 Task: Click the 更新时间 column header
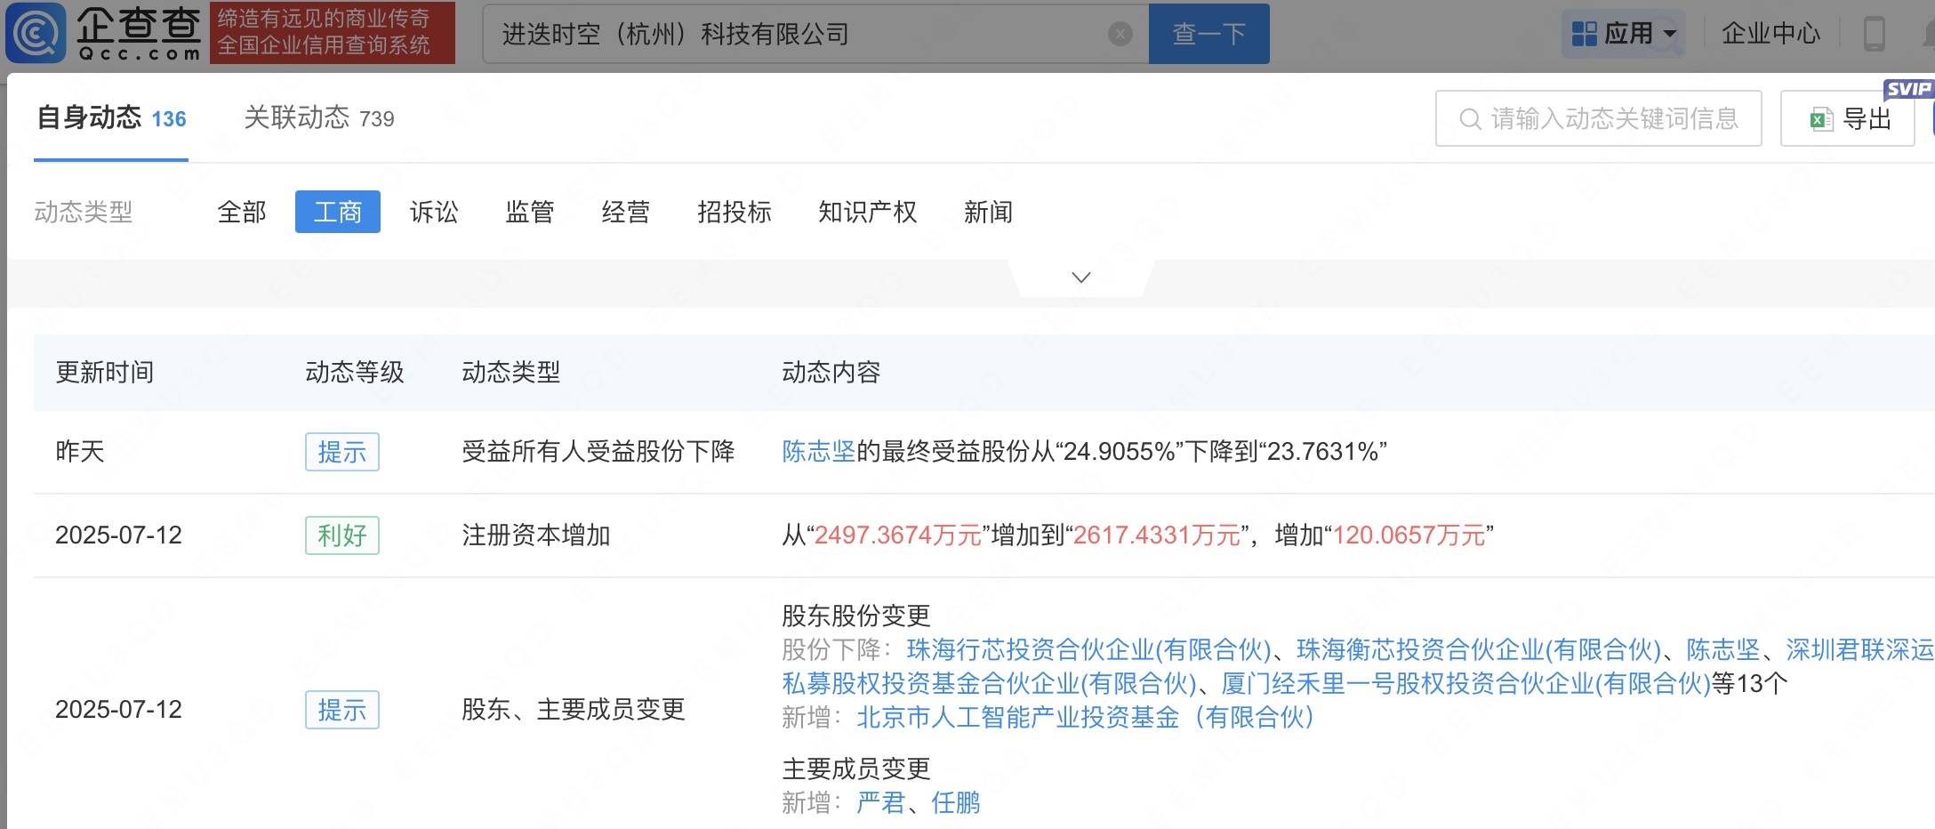point(105,372)
